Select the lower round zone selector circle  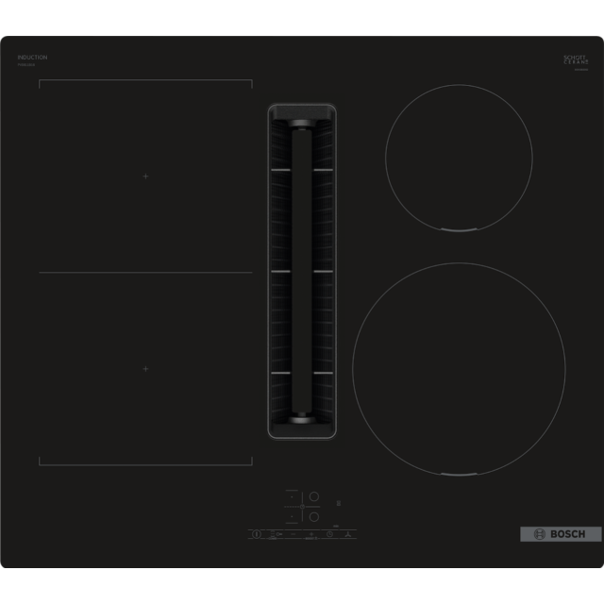314,517
